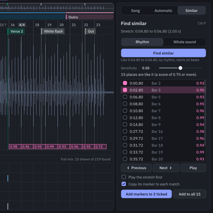213x213 pixels.
Task: Select the White flash marker
Action: (x=53, y=31)
